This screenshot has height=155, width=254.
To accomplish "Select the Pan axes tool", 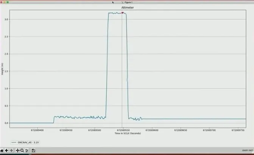I will 17,150.
